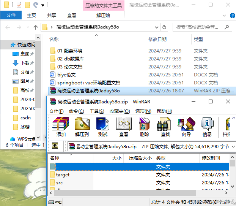Viewport: 236px width, 206px height.
Task: Open the quick access toolbar customize dropdown
Action: pyautogui.click(x=43, y=5)
